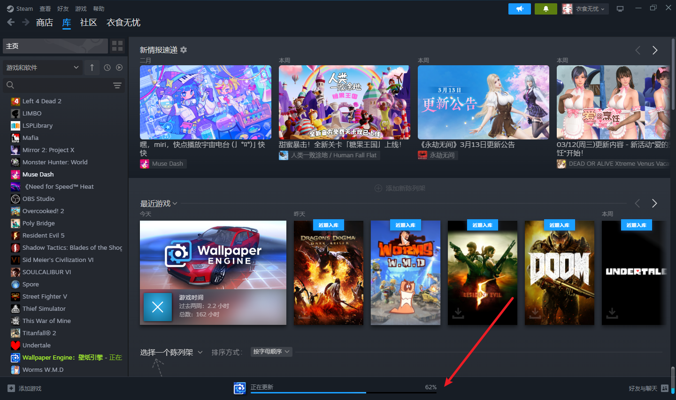Viewport: 676px width, 400px height.
Task: Toggle sort order up arrow in sidebar
Action: (x=92, y=68)
